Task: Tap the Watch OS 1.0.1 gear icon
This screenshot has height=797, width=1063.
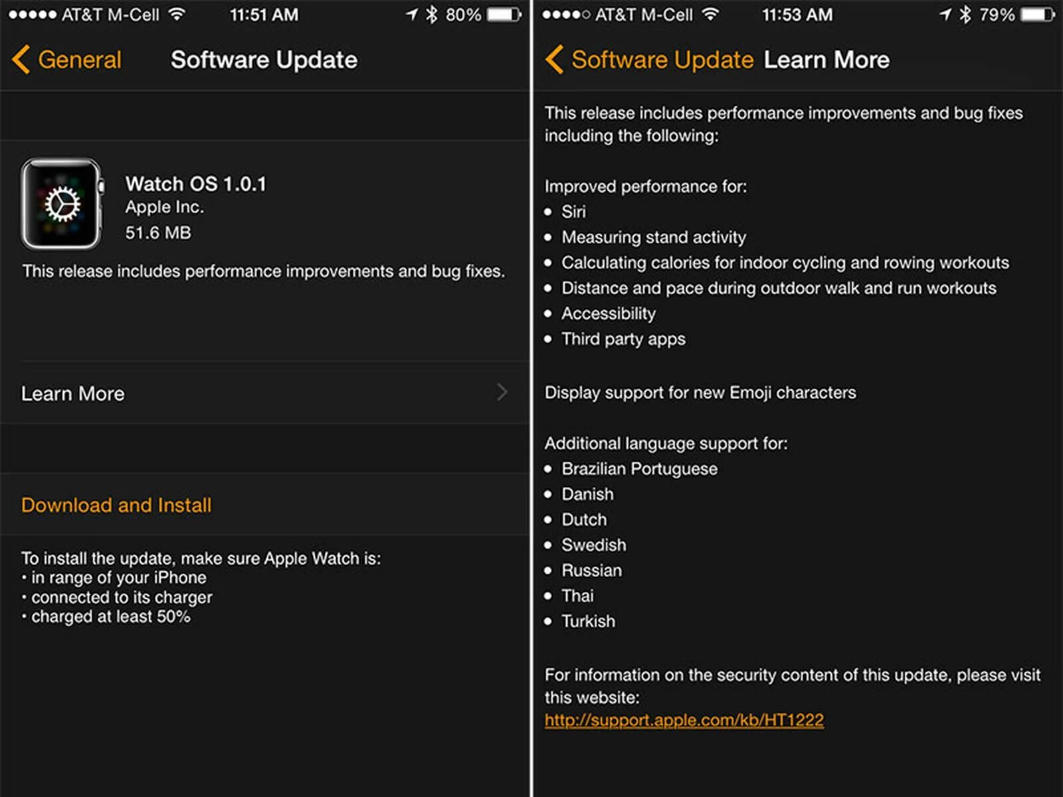Action: pyautogui.click(x=62, y=204)
